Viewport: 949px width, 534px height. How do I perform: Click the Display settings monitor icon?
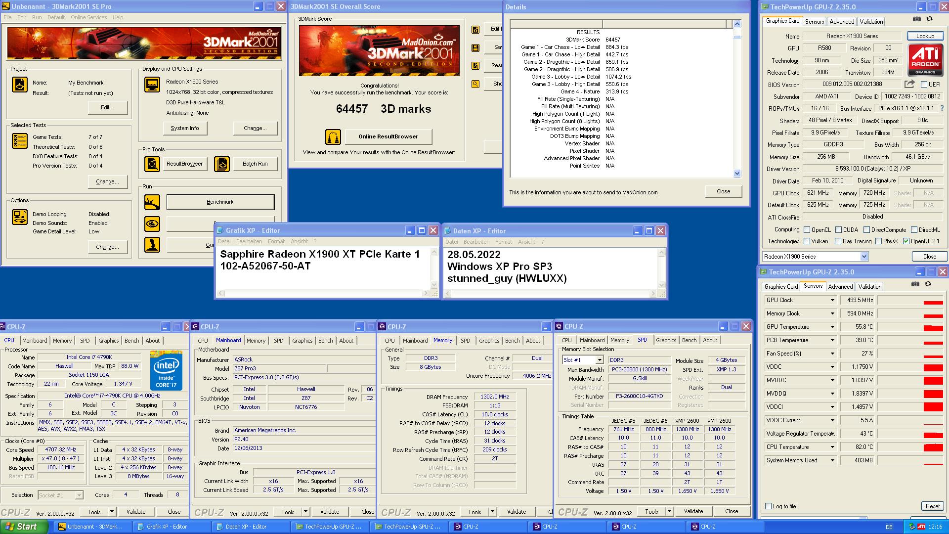point(152,85)
